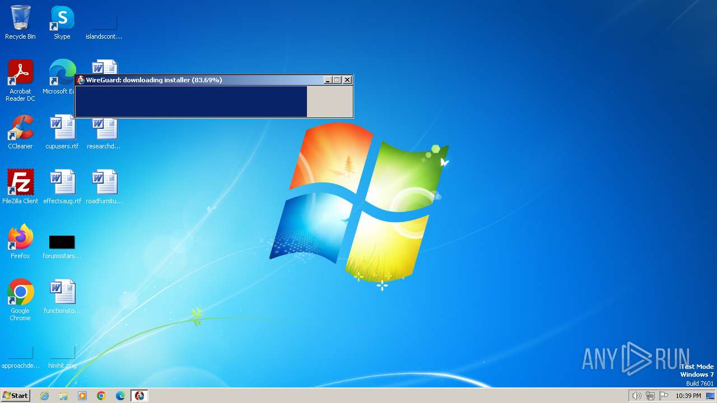This screenshot has height=403, width=717.
Task: Launch CCleaner from the desktop
Action: [x=20, y=132]
